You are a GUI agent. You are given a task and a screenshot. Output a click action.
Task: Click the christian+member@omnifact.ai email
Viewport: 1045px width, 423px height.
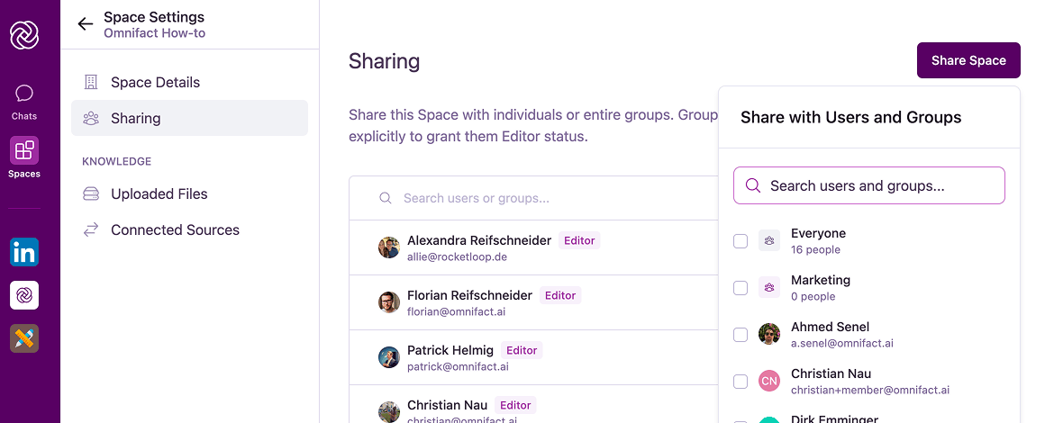click(870, 390)
